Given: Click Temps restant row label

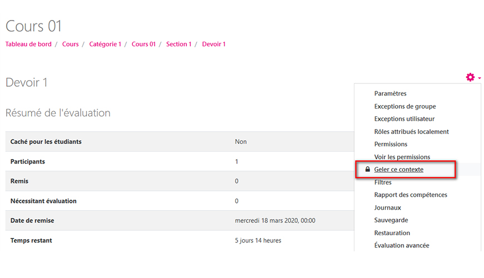Looking at the screenshot, I should pos(31,240).
